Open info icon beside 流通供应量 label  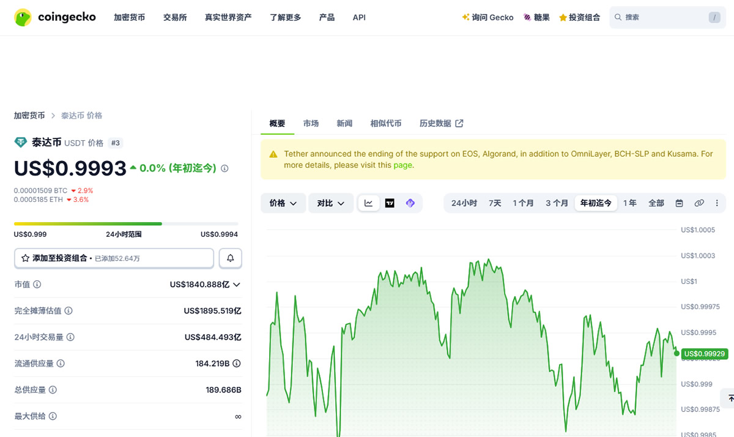pyautogui.click(x=61, y=364)
